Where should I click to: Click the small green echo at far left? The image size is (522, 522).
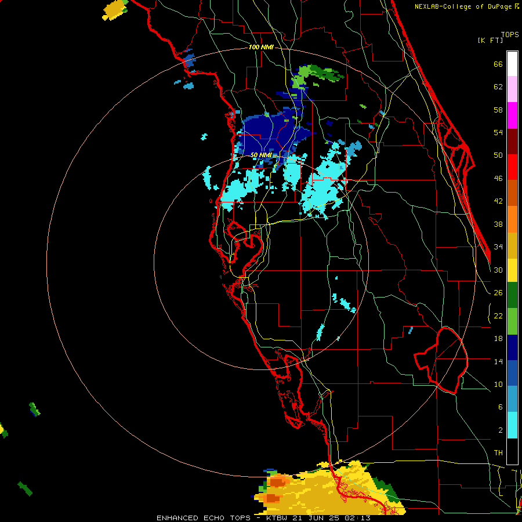[x=35, y=409]
